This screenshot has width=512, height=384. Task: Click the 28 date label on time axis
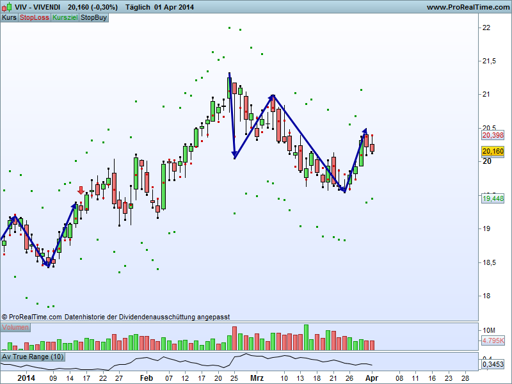coord(465,378)
